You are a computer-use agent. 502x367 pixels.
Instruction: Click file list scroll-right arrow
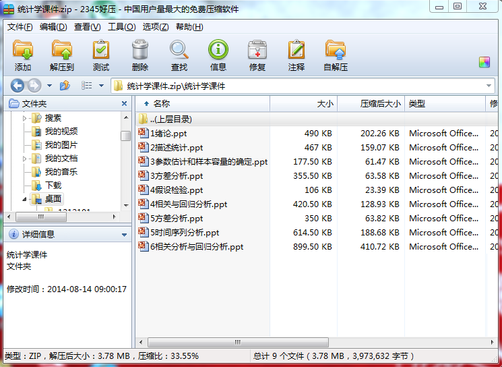click(x=492, y=342)
